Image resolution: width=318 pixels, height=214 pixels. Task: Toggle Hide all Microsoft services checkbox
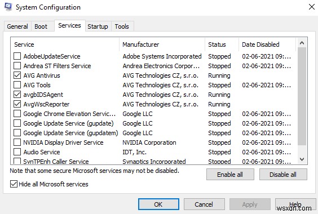tap(14, 184)
